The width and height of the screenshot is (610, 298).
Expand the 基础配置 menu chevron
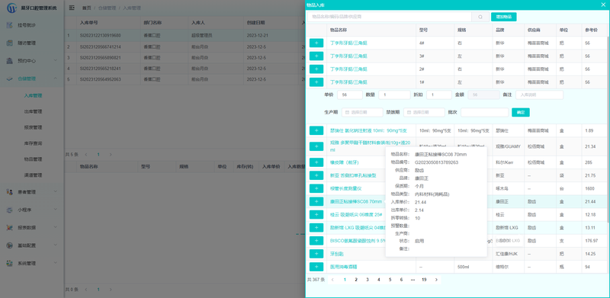(x=55, y=245)
